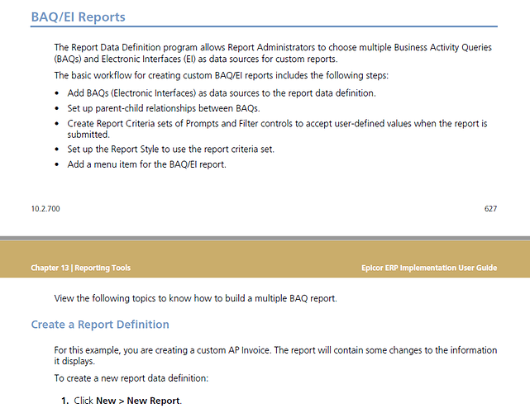Image resolution: width=530 pixels, height=413 pixels.
Task: Click step number 1 in the list
Action: coord(64,401)
